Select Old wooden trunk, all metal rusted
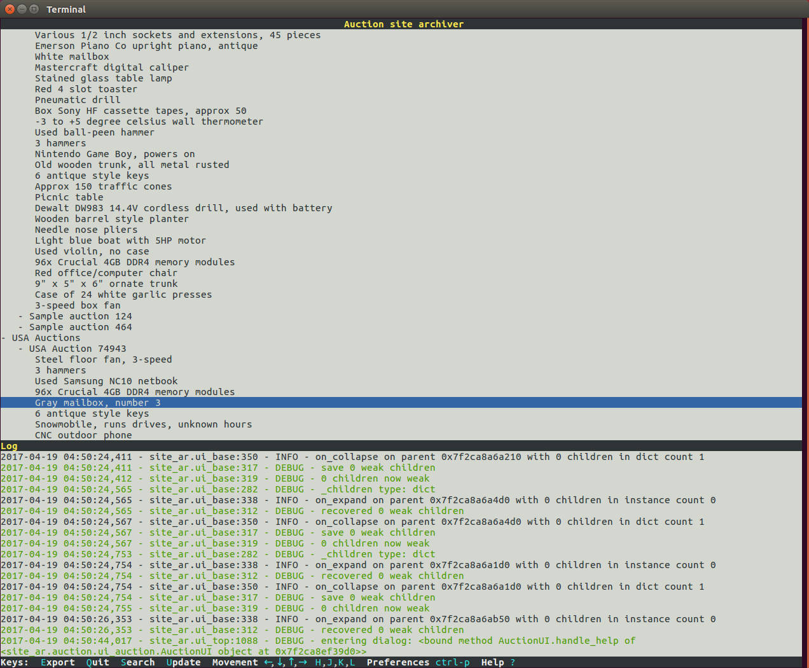Viewport: 809px width, 668px height. [132, 165]
